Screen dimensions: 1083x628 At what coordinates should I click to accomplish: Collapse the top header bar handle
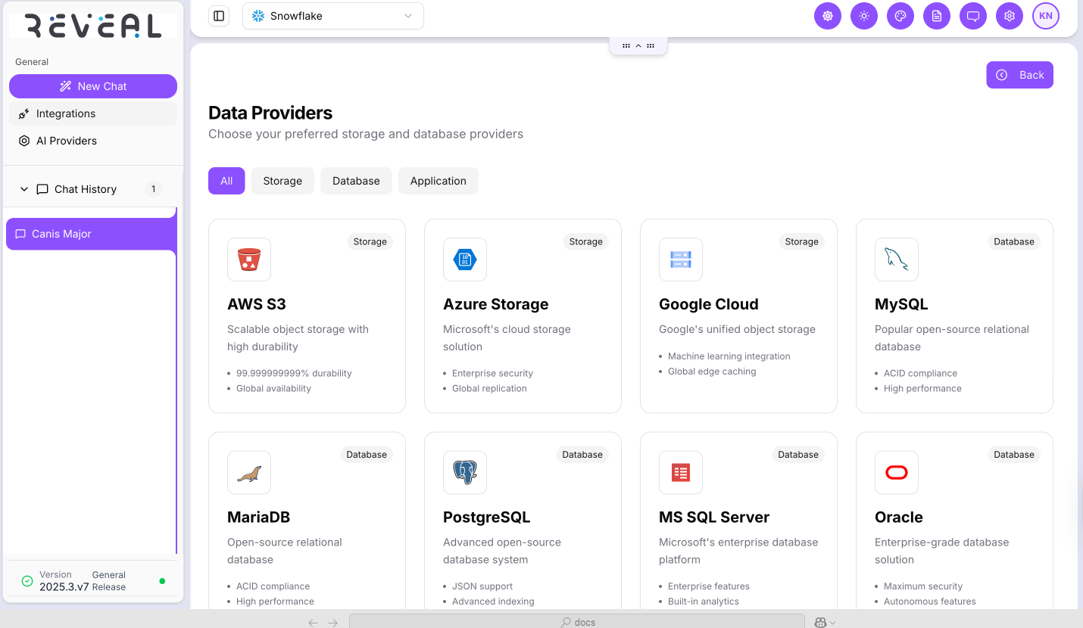tap(638, 46)
